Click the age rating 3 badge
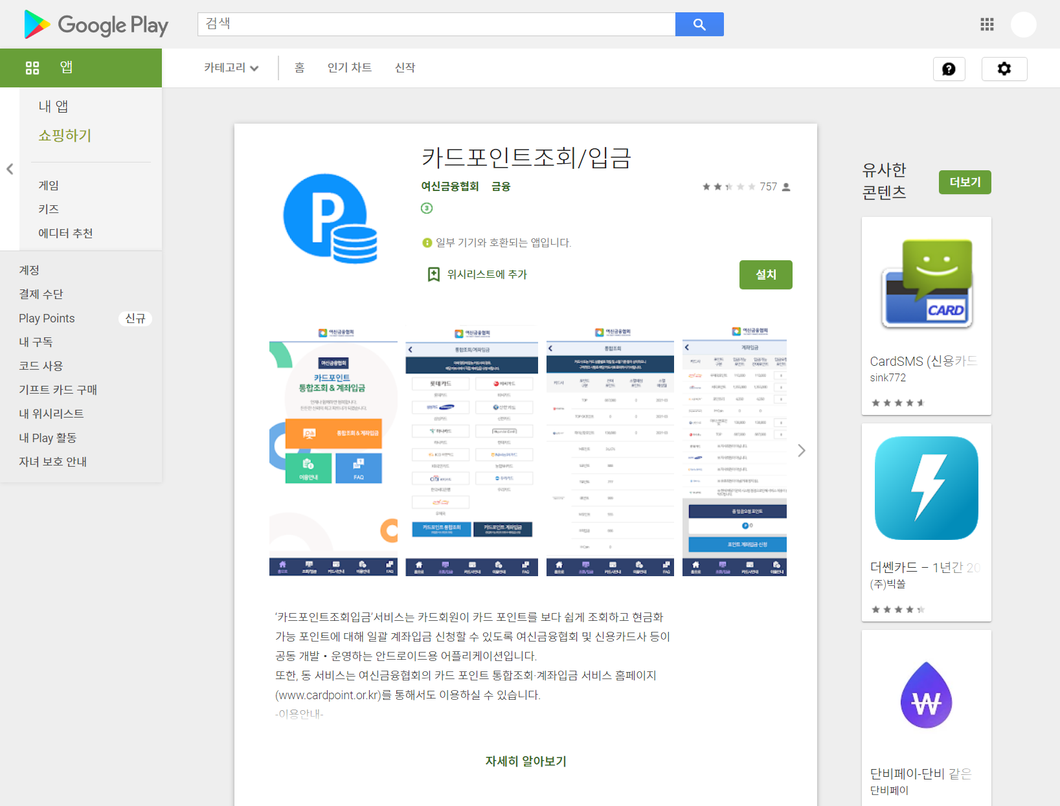The height and width of the screenshot is (806, 1060). point(427,208)
